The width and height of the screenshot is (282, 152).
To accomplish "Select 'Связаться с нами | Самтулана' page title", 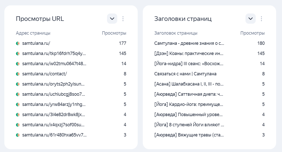I will tap(185, 74).
